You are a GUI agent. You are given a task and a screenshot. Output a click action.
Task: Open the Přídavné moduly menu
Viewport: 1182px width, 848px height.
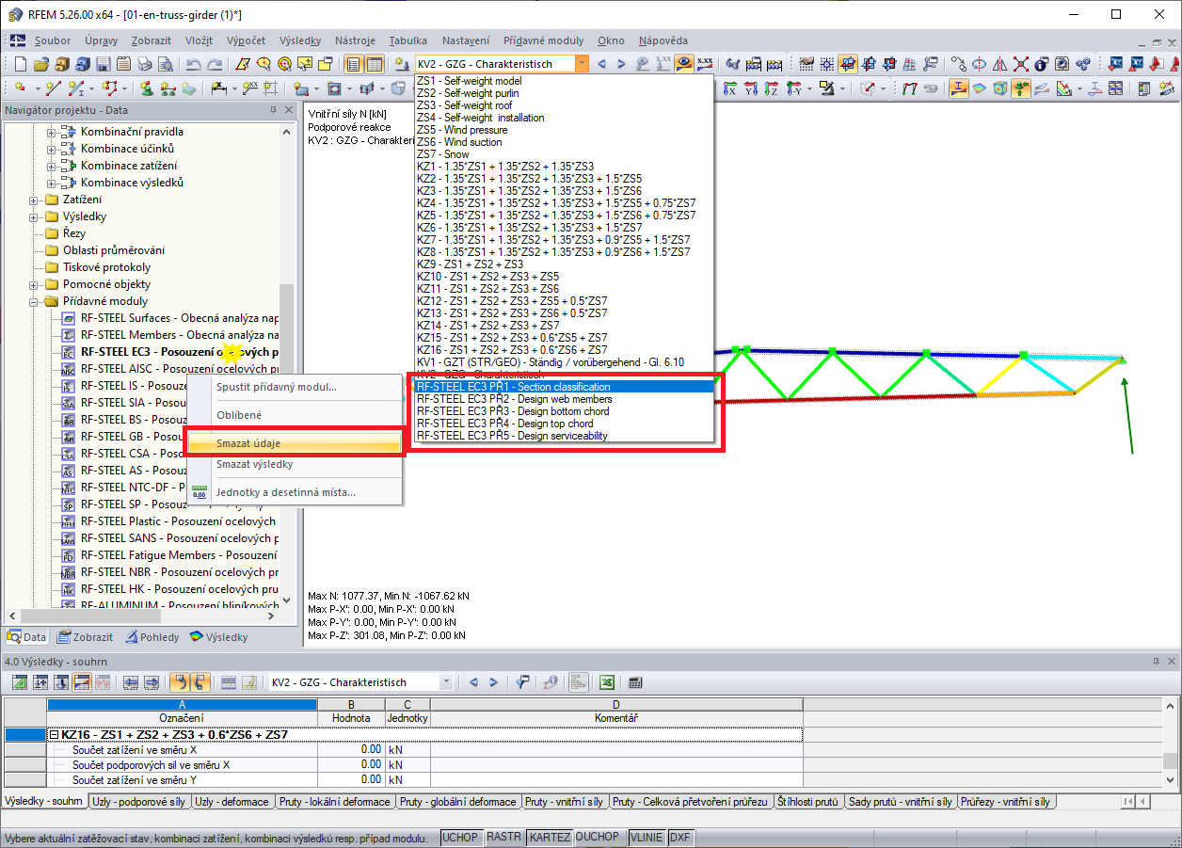[x=544, y=40]
